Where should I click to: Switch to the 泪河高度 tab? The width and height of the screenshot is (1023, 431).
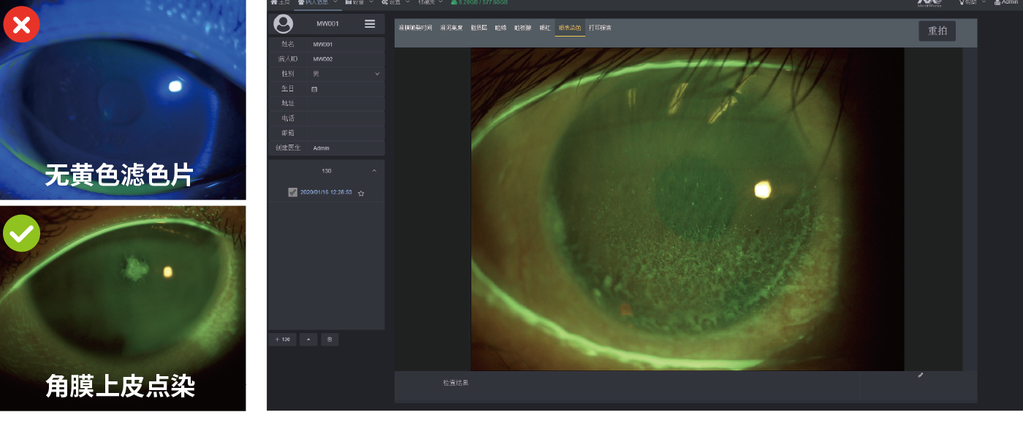pyautogui.click(x=452, y=28)
